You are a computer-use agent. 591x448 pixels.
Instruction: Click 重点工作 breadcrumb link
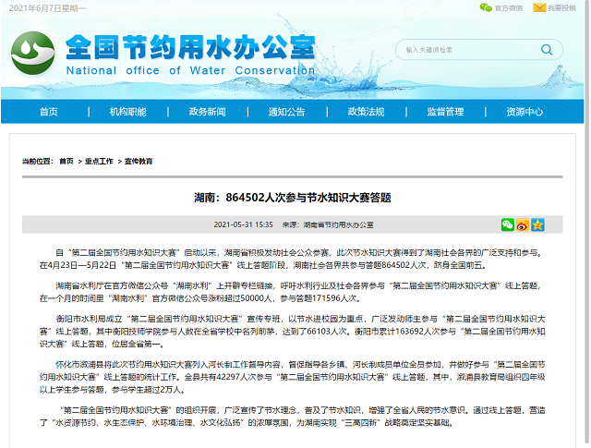tap(99, 161)
